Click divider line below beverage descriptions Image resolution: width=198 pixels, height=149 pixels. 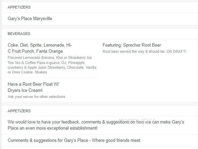pos(52,78)
